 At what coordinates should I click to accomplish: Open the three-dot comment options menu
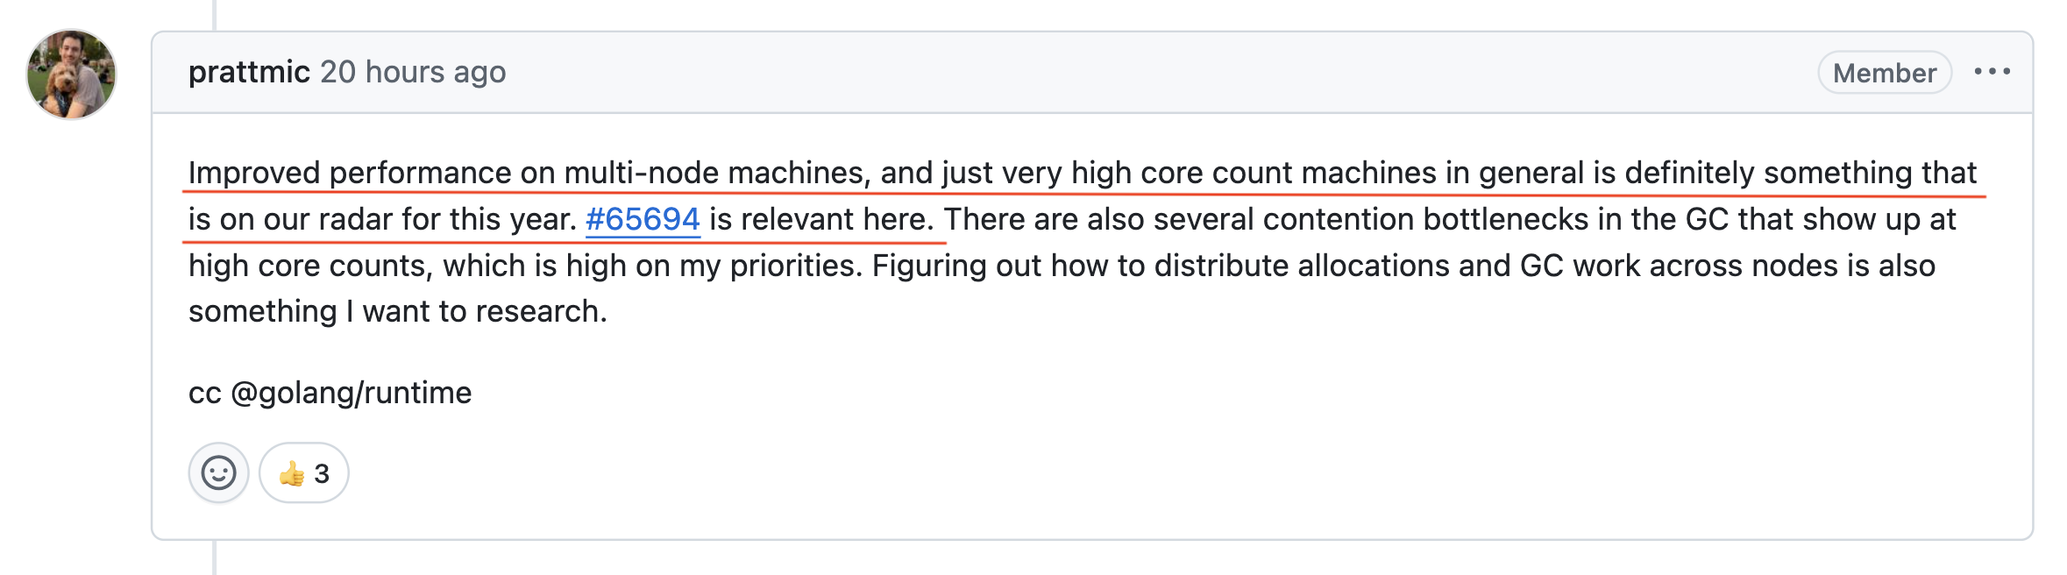tap(1992, 72)
